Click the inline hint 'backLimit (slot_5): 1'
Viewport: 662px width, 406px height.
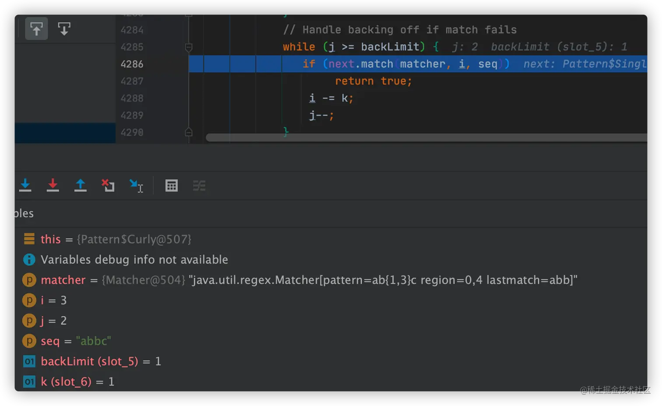tap(559, 47)
